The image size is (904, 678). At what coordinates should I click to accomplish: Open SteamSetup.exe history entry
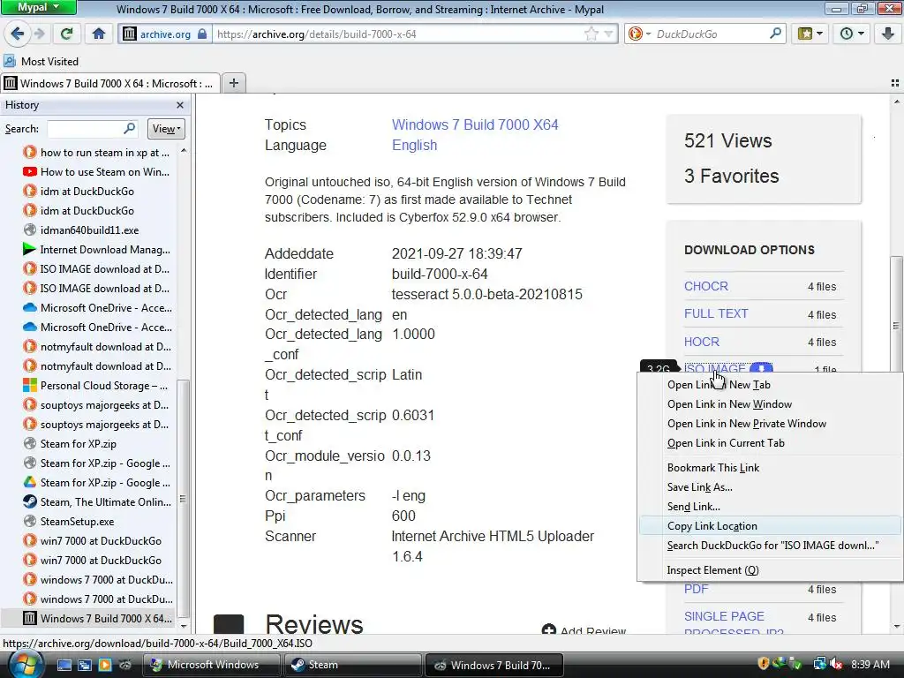(69, 522)
